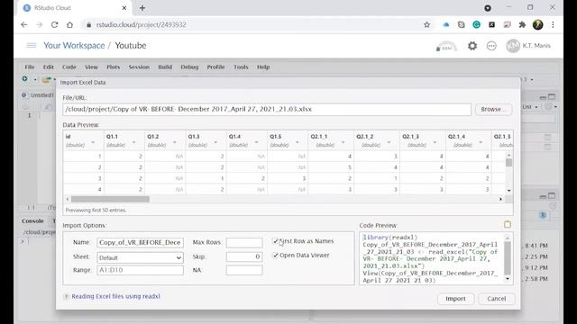Click the File/URL path input field
The height and width of the screenshot is (324, 577).
tap(267, 110)
